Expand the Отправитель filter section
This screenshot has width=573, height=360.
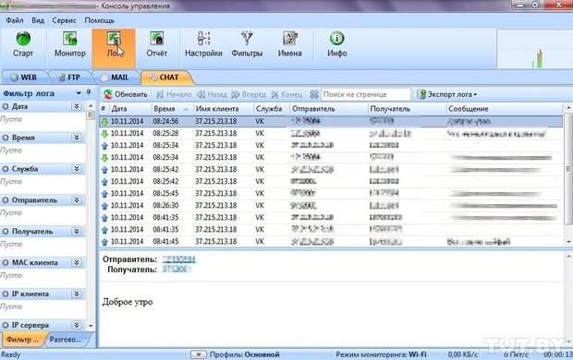point(77,200)
